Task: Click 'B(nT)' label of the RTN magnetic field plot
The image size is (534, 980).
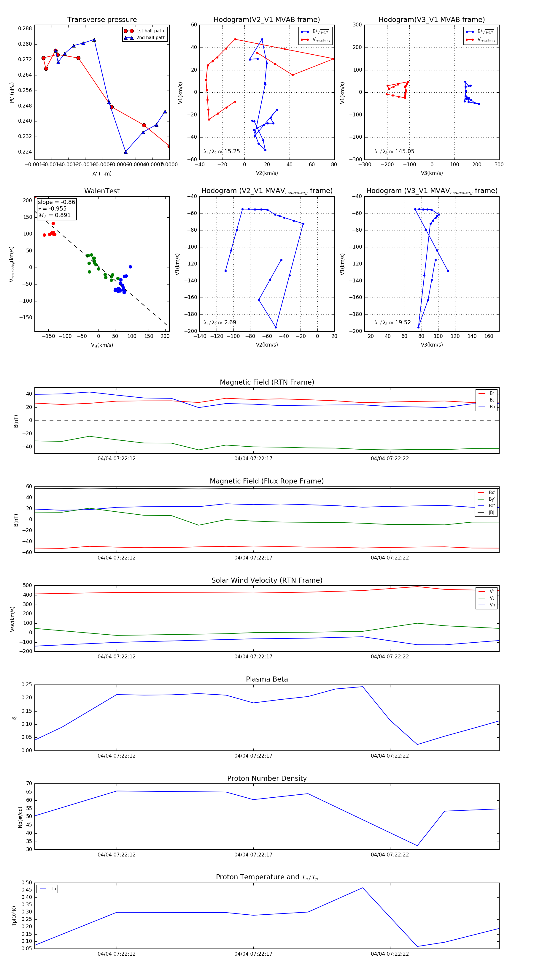Action: click(16, 421)
